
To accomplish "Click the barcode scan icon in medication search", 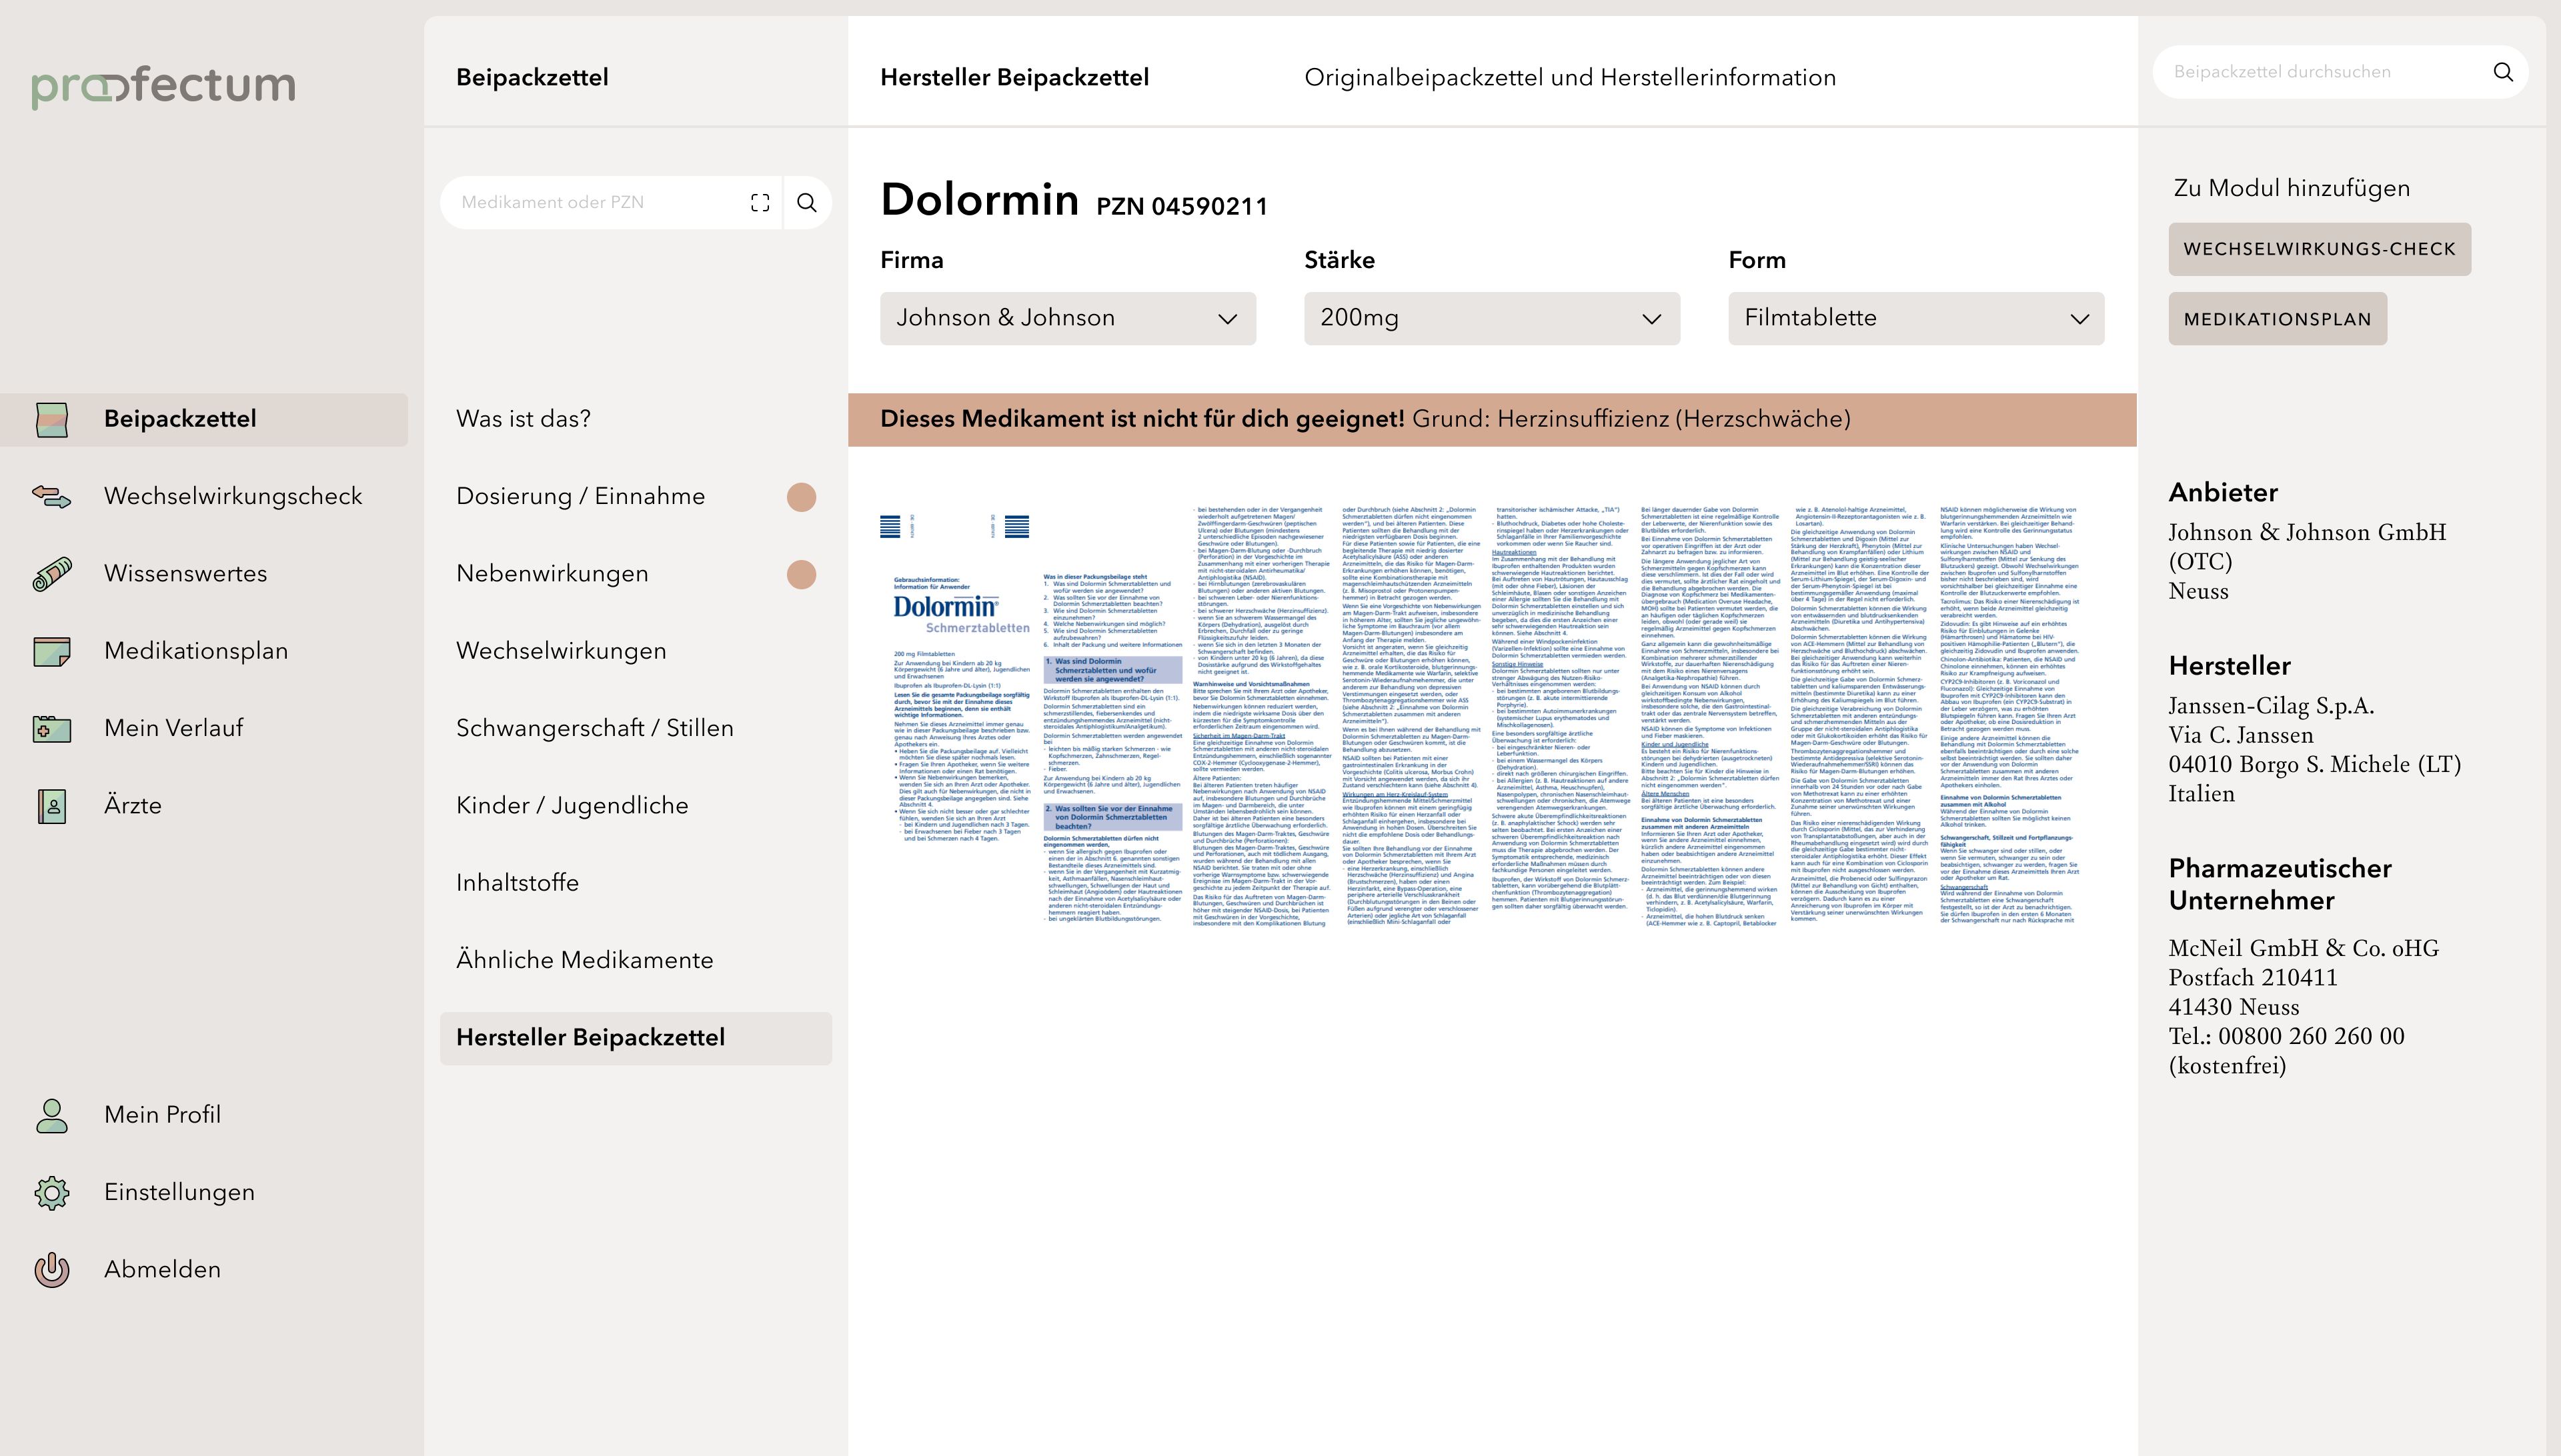I will 760,203.
